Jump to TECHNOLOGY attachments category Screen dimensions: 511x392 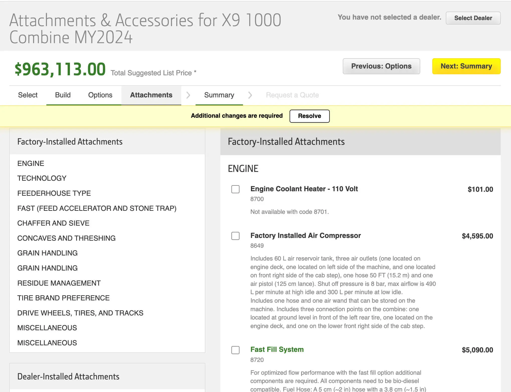[x=42, y=178]
